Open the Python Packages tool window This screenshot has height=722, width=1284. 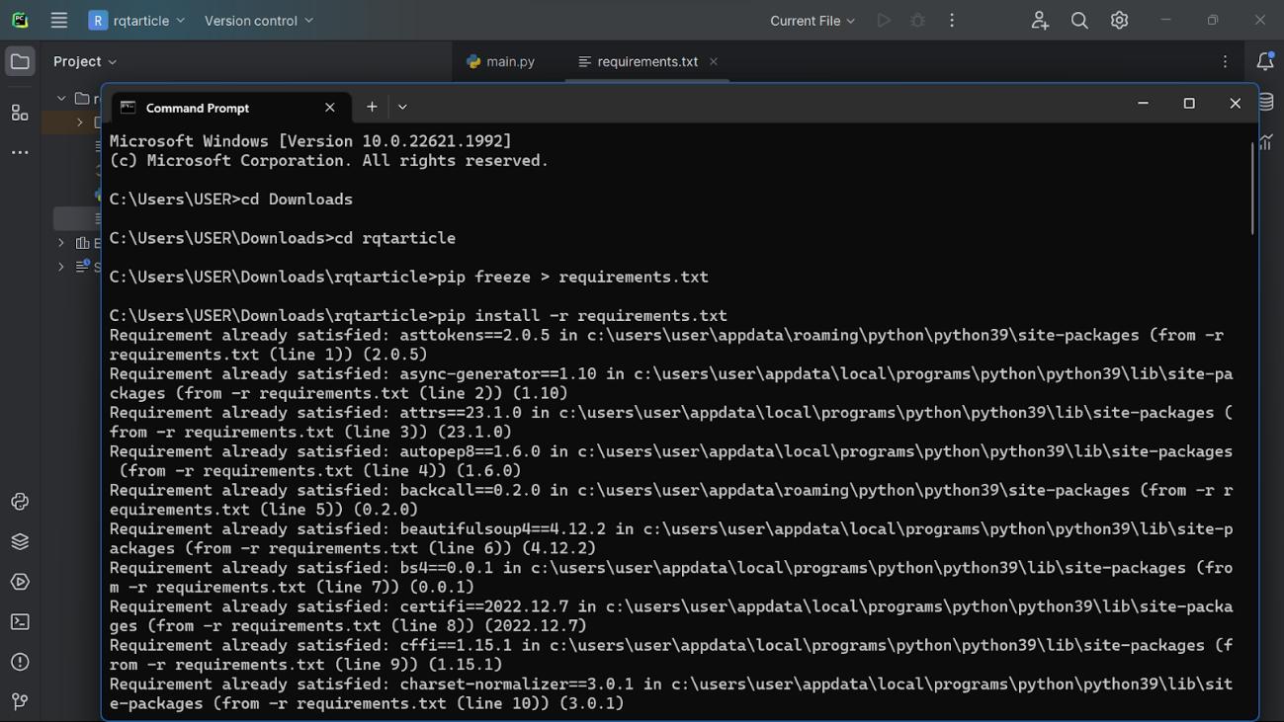point(20,542)
